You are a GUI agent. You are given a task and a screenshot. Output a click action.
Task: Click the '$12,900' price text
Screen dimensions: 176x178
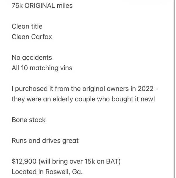24,161
